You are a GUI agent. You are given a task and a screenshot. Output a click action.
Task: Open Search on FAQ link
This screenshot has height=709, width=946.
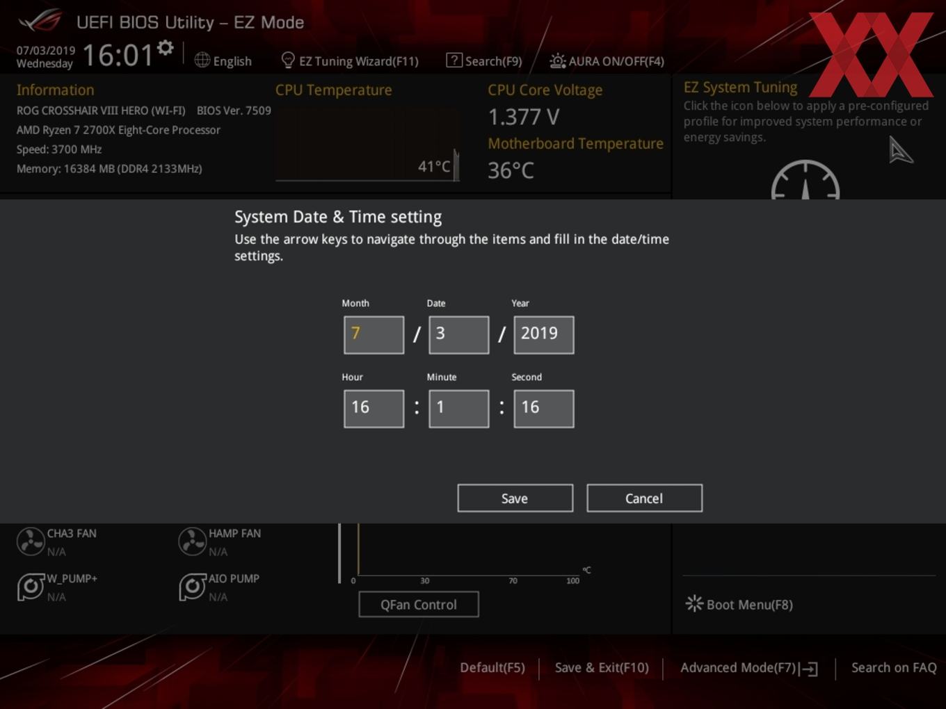(894, 667)
